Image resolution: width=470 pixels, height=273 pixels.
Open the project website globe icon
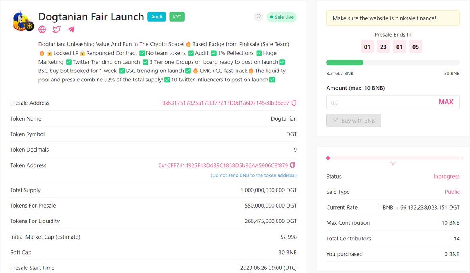(x=42, y=29)
